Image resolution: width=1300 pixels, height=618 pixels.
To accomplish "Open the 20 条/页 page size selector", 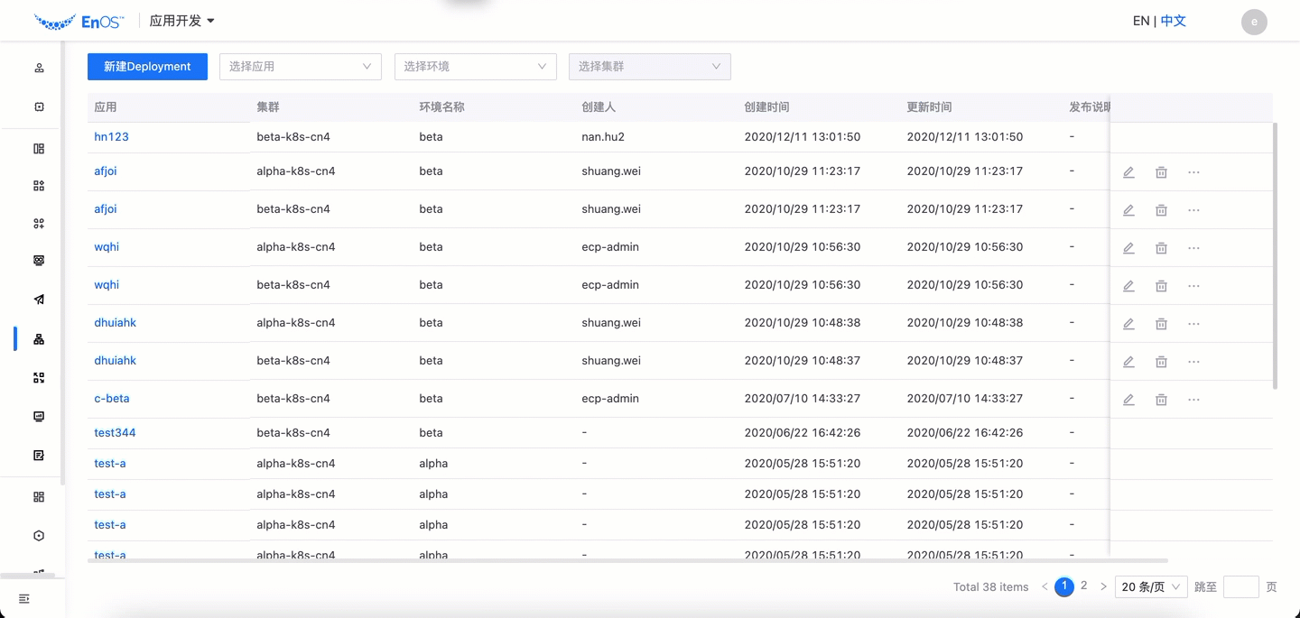I will (x=1151, y=587).
